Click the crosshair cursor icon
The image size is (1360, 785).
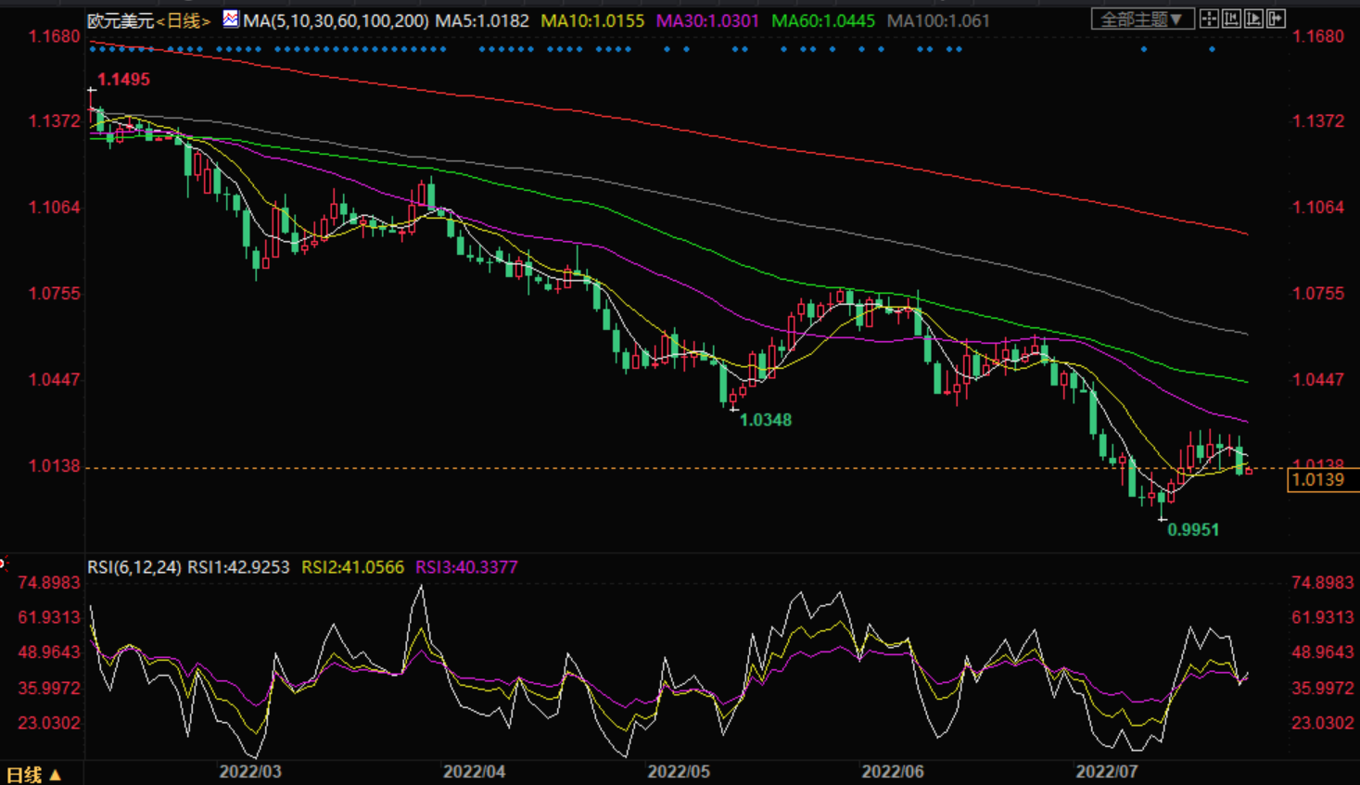click(1209, 19)
